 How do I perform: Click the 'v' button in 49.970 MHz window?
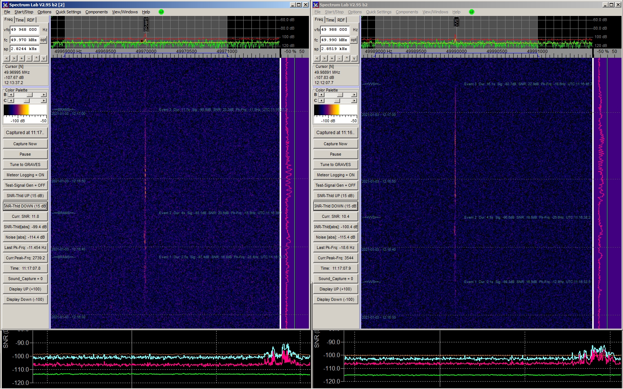(x=44, y=58)
